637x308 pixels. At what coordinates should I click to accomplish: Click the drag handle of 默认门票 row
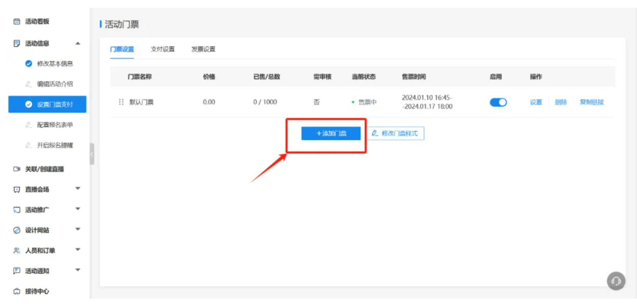click(121, 102)
